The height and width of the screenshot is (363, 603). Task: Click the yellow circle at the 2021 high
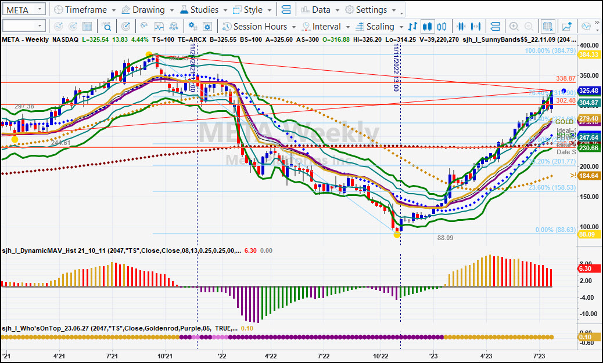pos(149,55)
